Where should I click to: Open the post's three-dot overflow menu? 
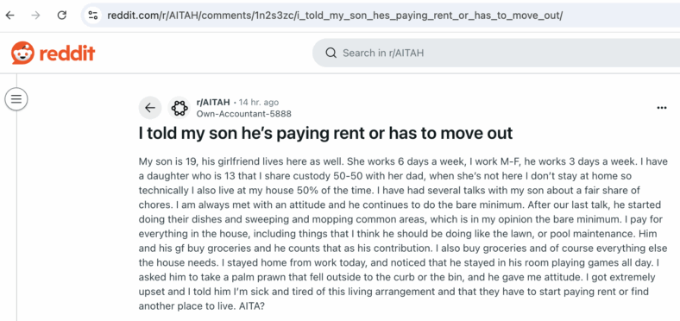click(x=661, y=108)
